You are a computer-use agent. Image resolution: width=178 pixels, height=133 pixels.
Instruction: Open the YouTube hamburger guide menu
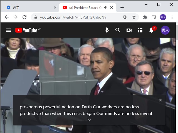[8, 30]
